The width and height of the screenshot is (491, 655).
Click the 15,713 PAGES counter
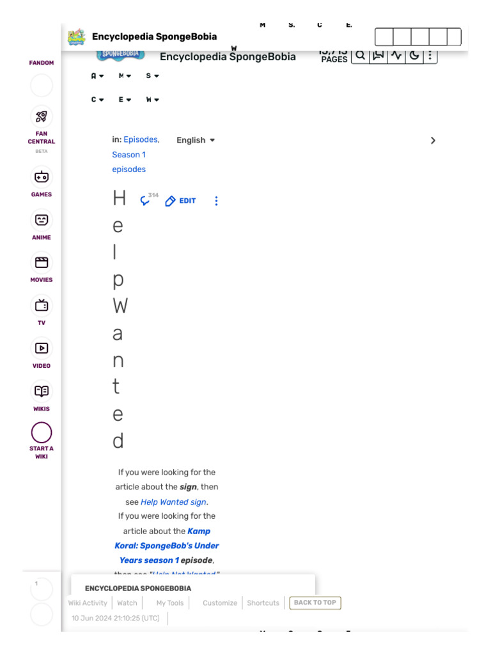334,57
